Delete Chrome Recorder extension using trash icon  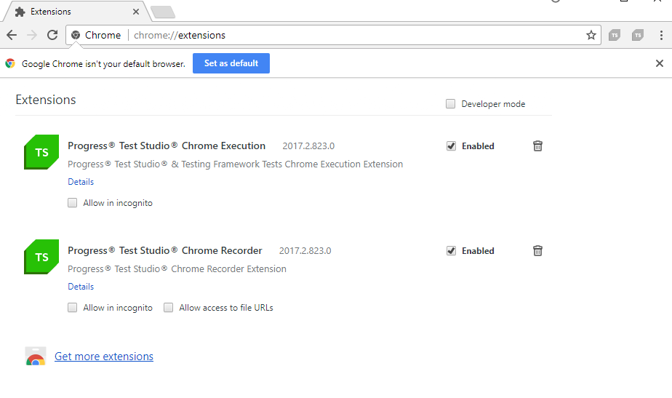pos(537,251)
